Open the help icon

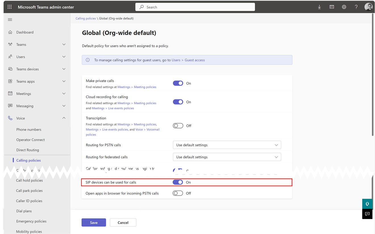pos(356,7)
